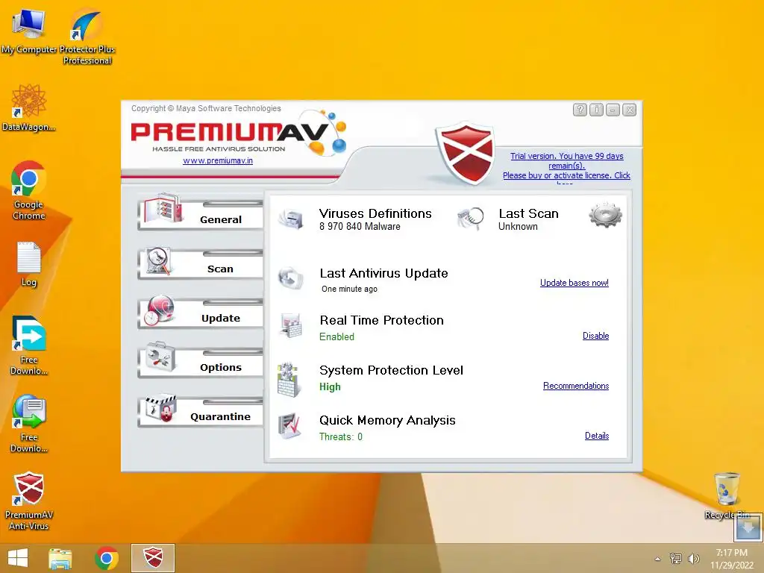Select the lower Free Downlo... globe icon
This screenshot has width=764, height=573.
tap(29, 424)
